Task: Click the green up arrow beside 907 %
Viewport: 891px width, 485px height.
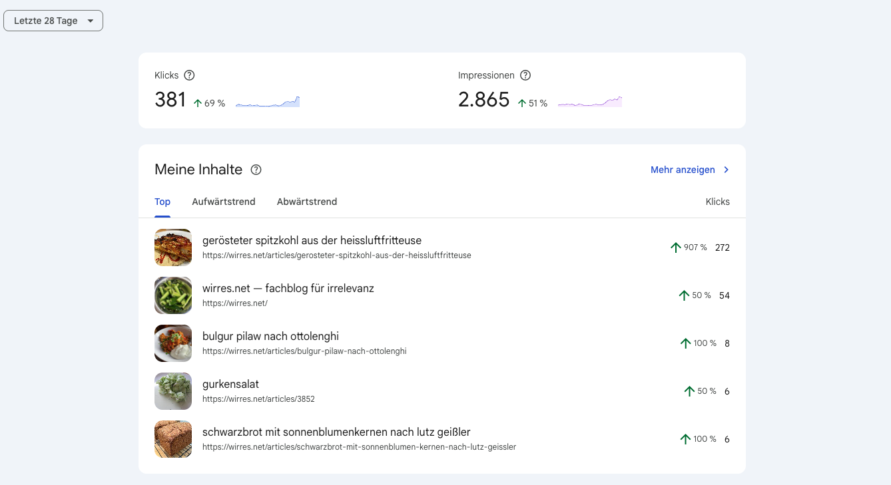Action: [676, 247]
